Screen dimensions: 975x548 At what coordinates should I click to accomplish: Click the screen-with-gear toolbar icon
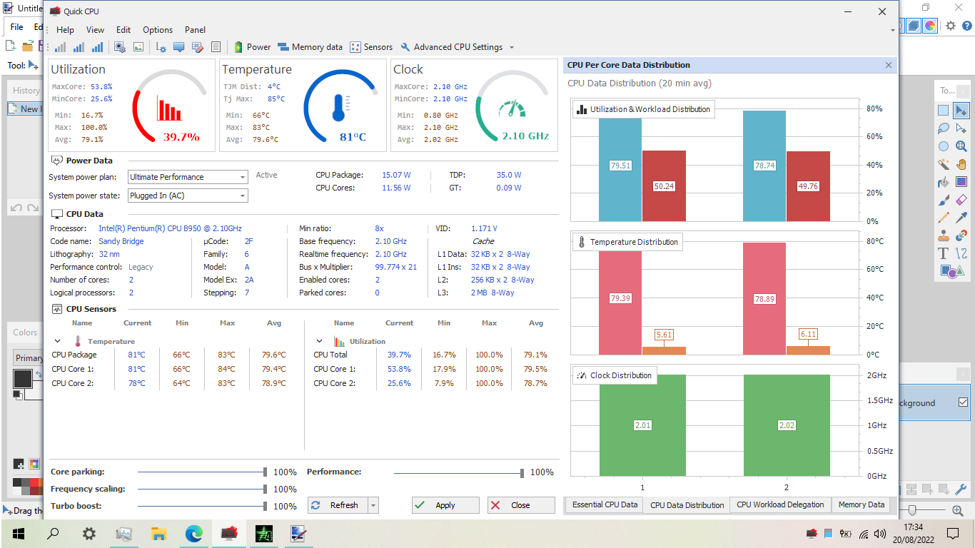click(120, 47)
